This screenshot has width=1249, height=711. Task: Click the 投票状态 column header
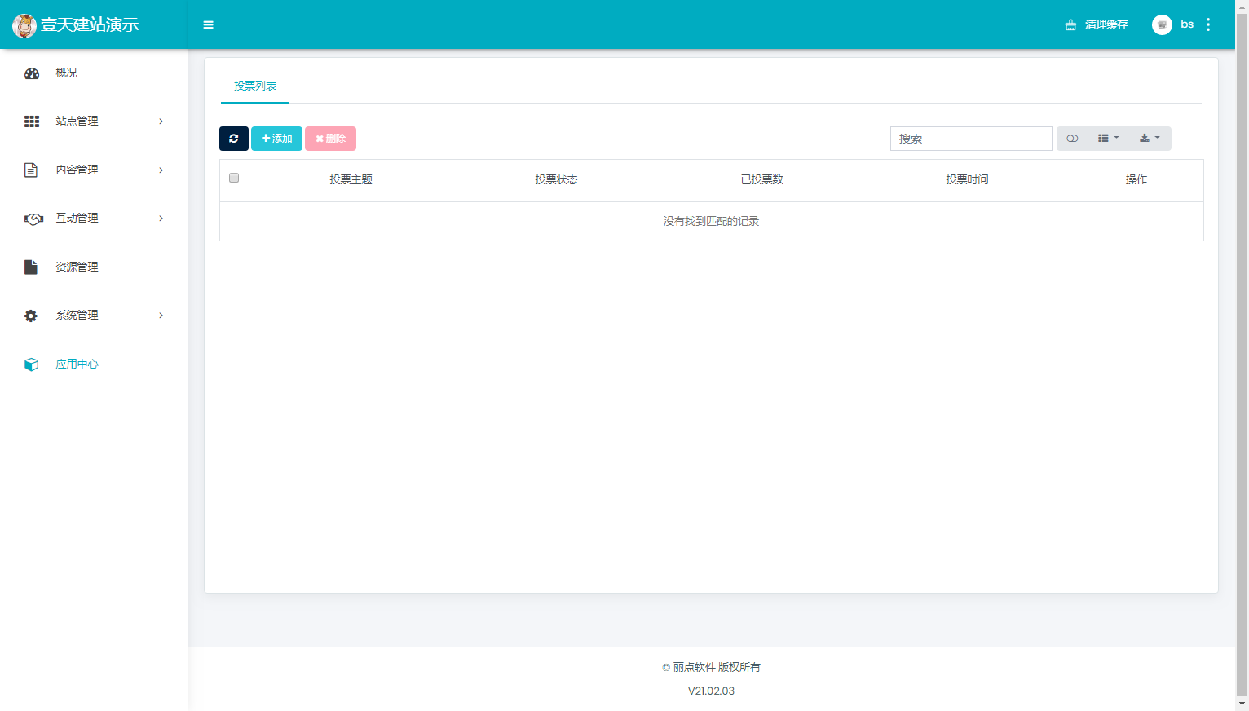click(x=556, y=179)
